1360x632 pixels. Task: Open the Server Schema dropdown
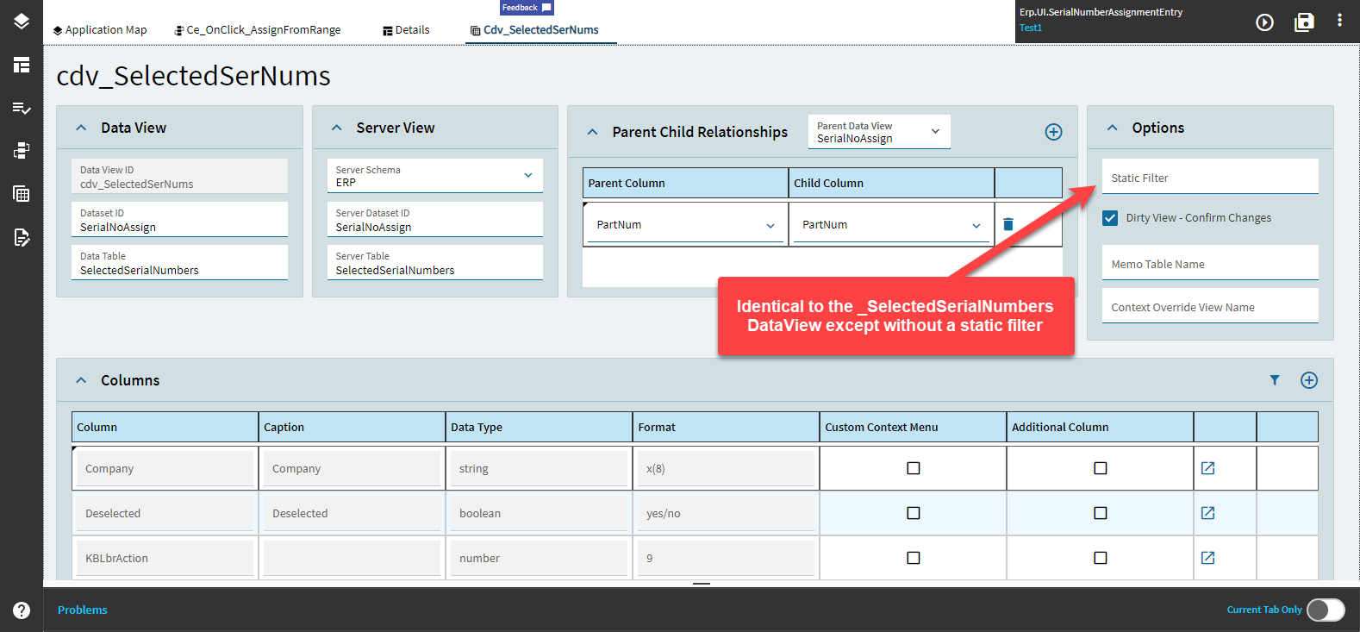pos(435,176)
